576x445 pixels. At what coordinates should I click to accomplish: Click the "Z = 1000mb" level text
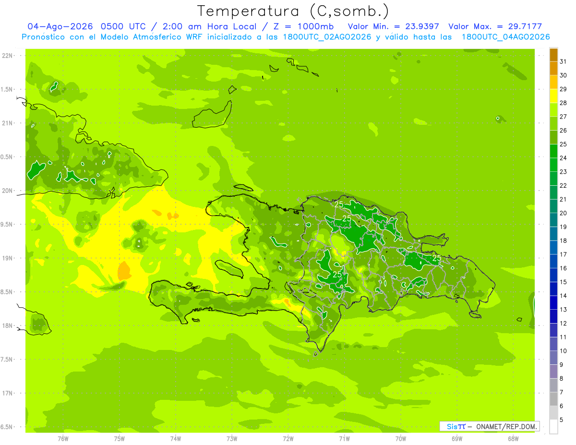303,26
